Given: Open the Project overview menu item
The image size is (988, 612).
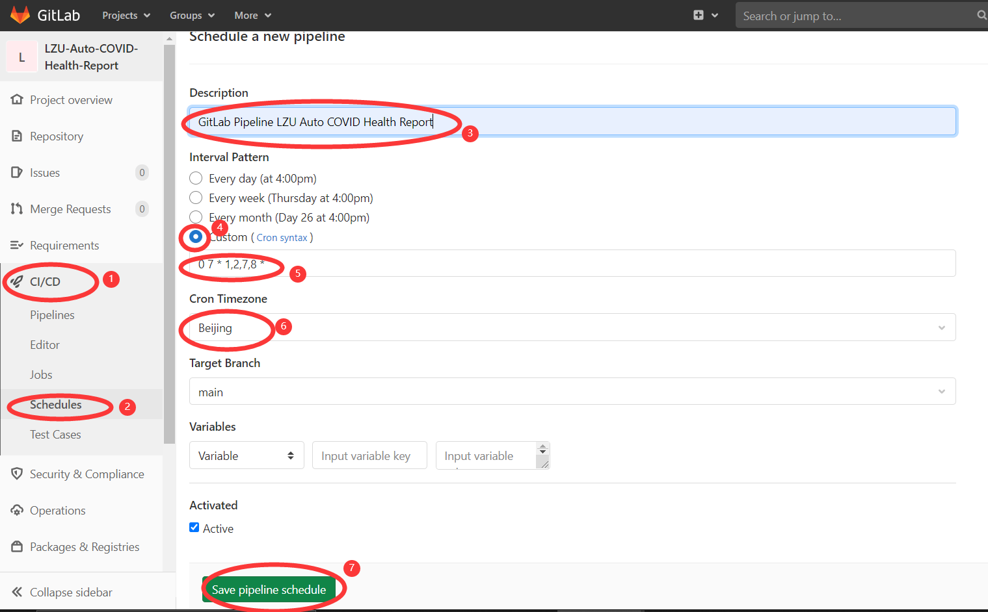Looking at the screenshot, I should tap(71, 99).
